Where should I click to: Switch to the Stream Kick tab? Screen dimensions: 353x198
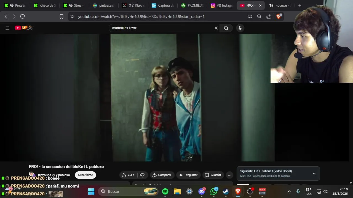74,5
